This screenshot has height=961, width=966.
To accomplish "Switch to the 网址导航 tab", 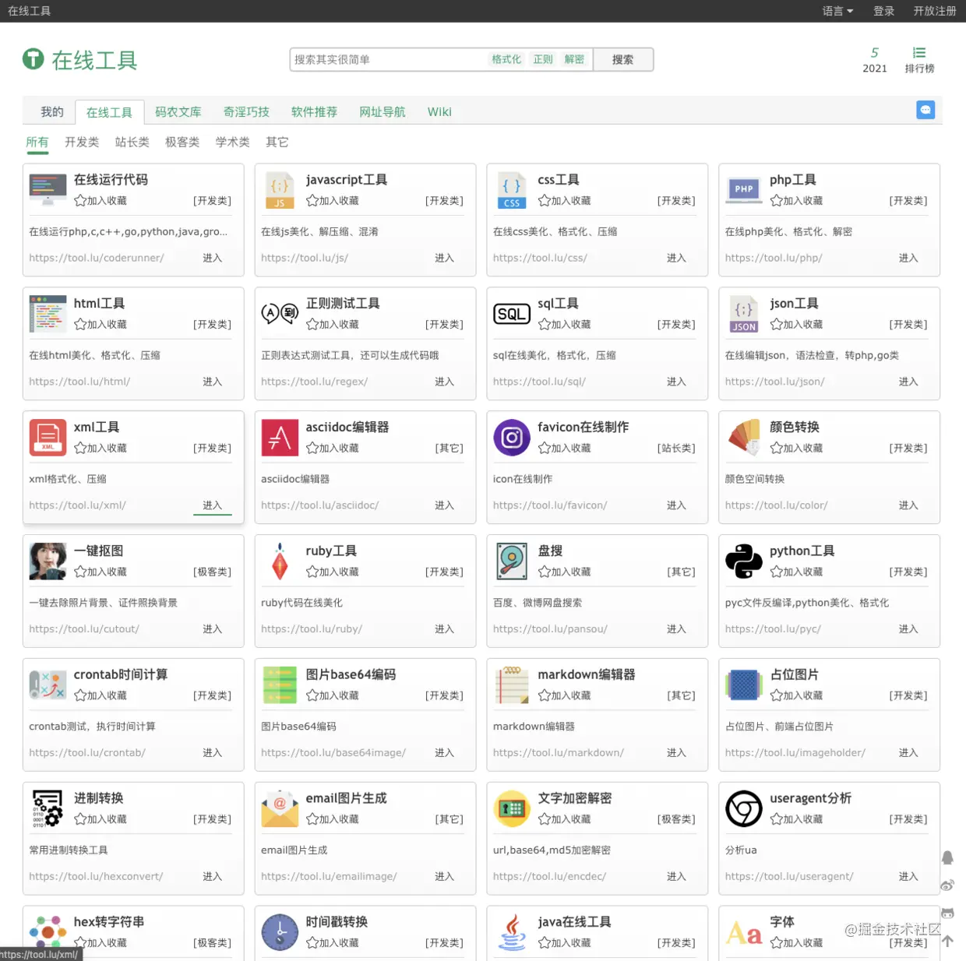I will [383, 111].
